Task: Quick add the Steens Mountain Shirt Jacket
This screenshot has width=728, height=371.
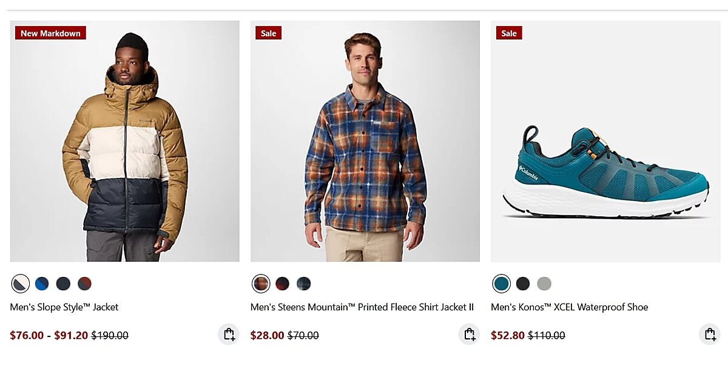Action: (469, 335)
